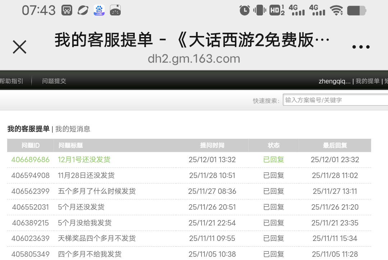Open ticket ID 406594908

31,175
